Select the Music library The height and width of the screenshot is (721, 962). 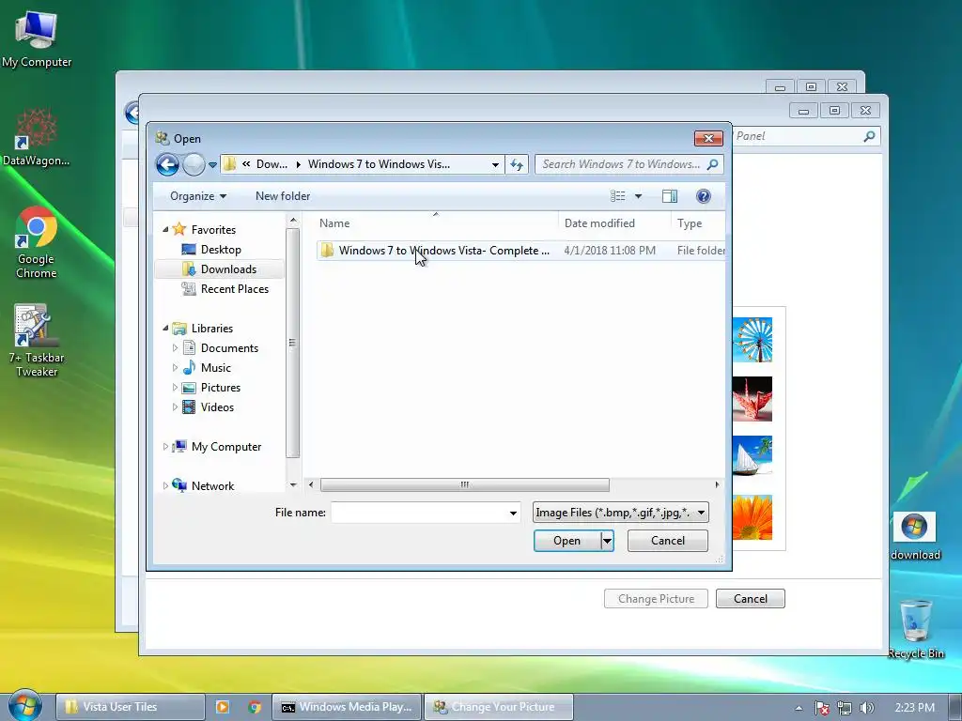tap(216, 368)
